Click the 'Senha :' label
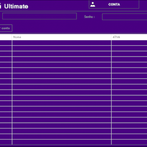The width and height of the screenshot is (147, 147). point(89,17)
